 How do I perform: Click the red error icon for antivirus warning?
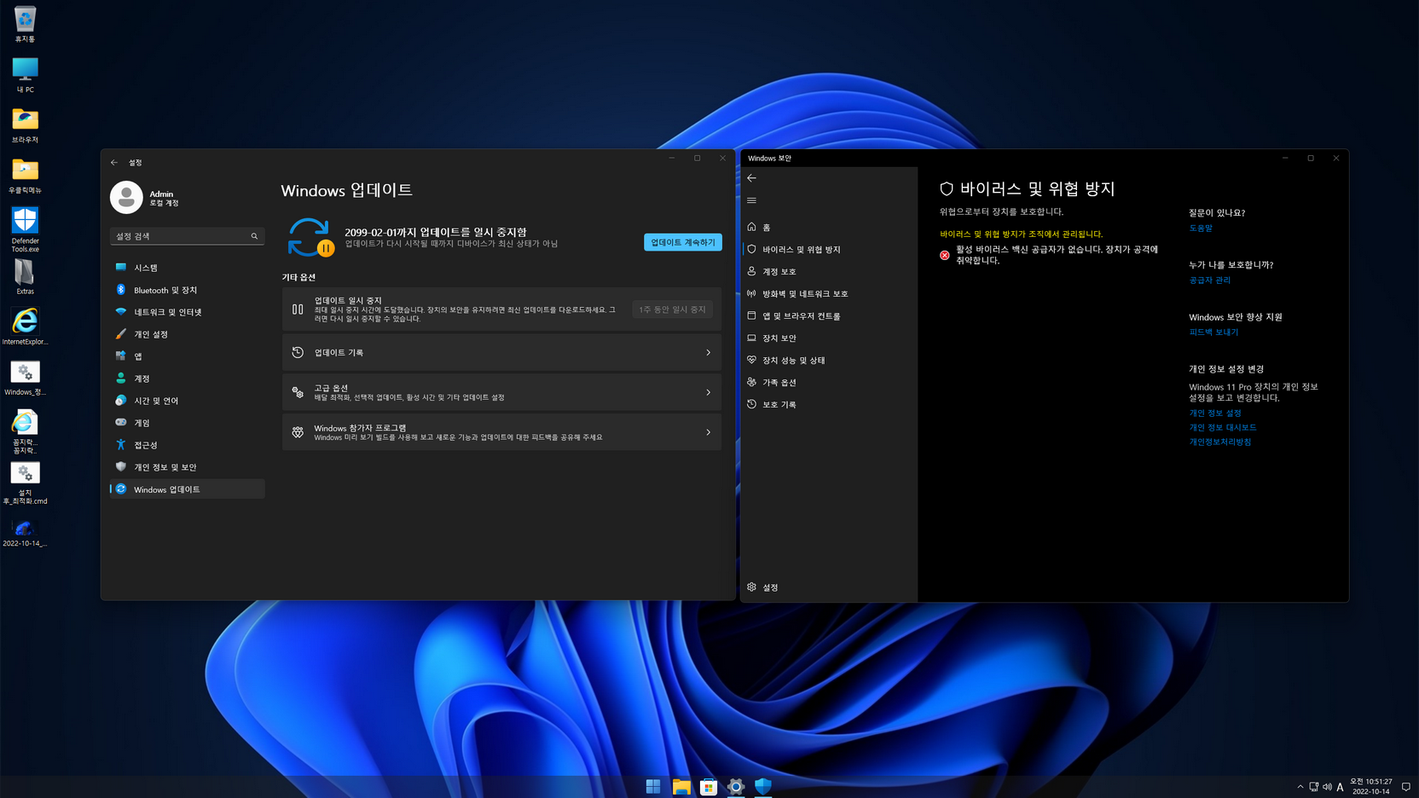[x=945, y=255]
